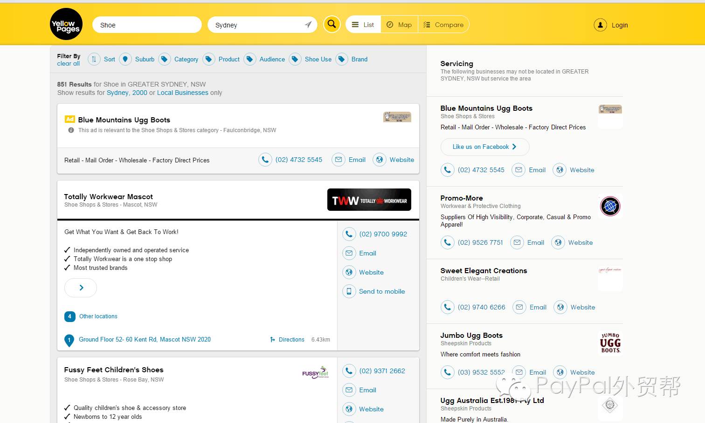
Task: Open the Sort filter
Action: tap(109, 59)
